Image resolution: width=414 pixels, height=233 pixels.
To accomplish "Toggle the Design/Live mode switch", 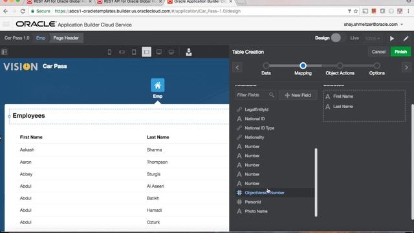I will click(336, 38).
